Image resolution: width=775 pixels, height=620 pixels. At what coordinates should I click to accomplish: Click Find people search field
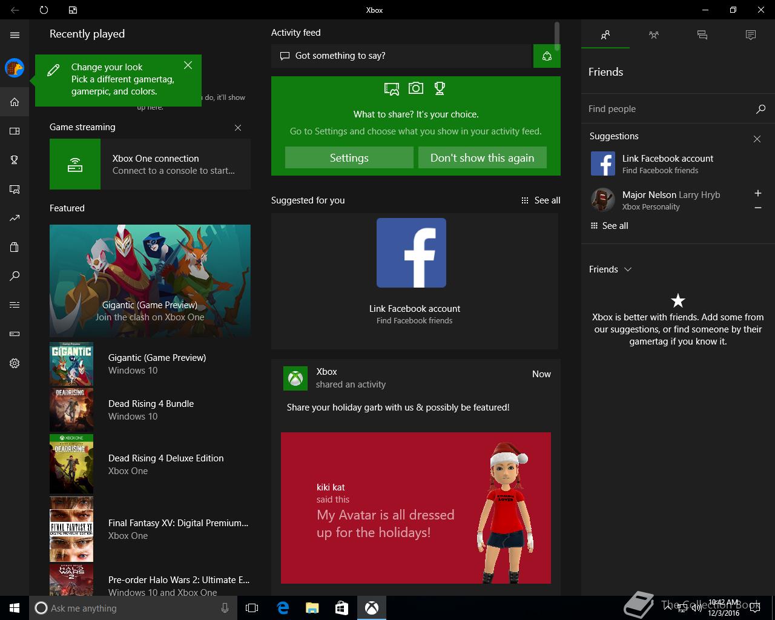coord(668,109)
